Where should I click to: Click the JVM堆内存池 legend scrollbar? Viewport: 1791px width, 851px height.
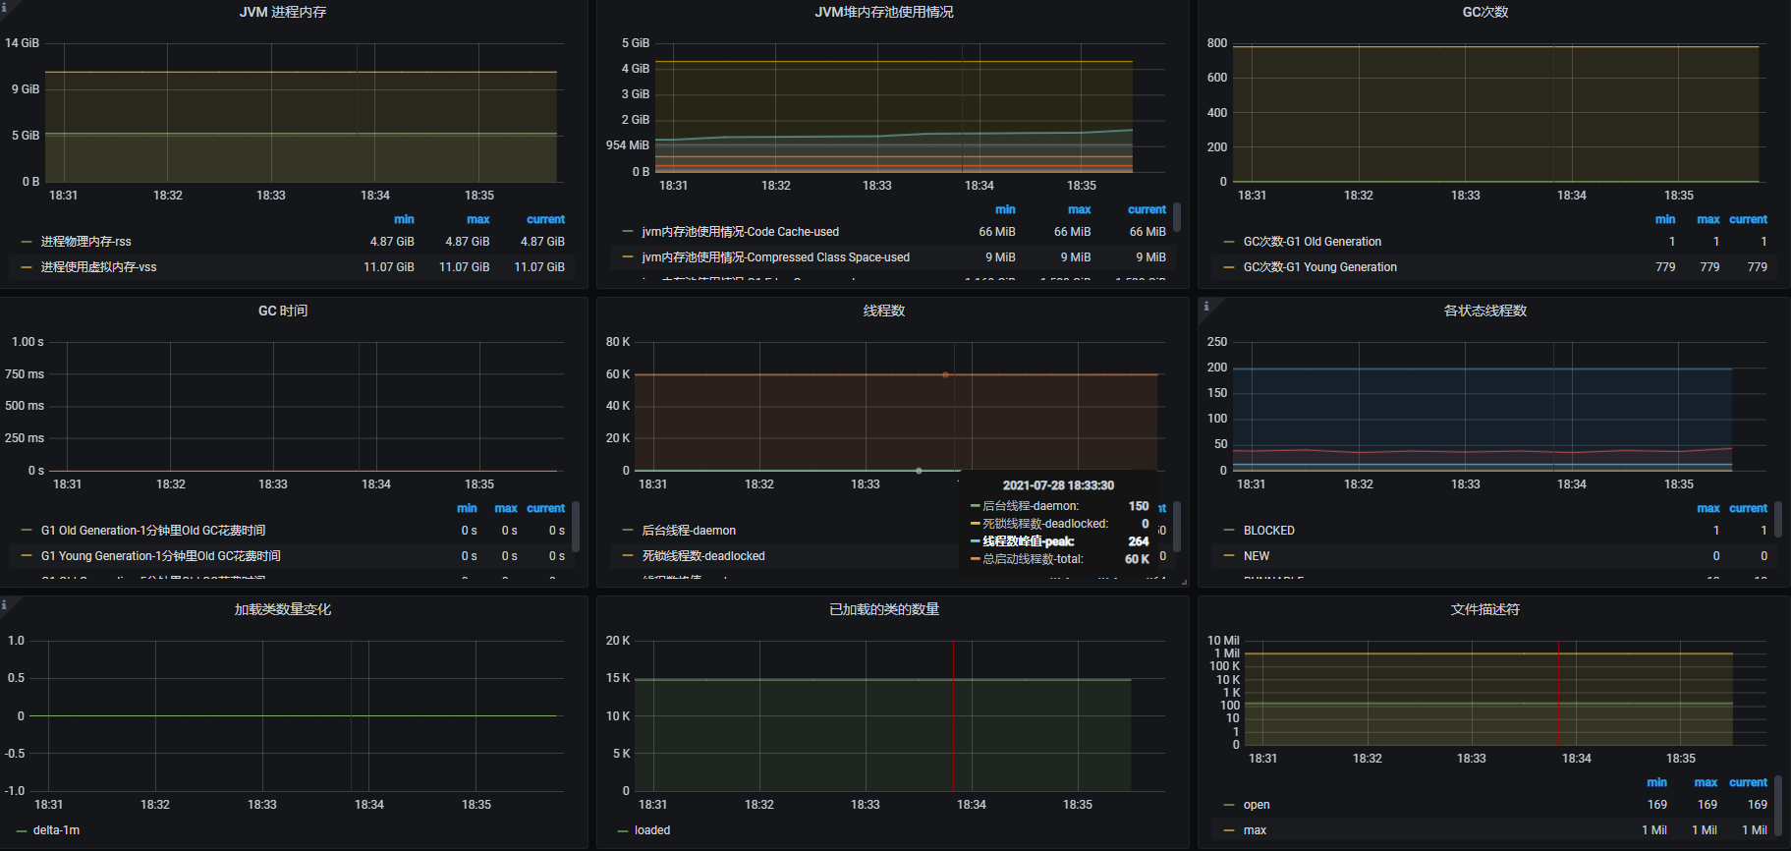coord(1177,217)
